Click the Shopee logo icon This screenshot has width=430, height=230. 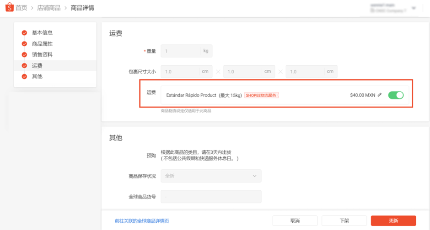pos(9,7)
